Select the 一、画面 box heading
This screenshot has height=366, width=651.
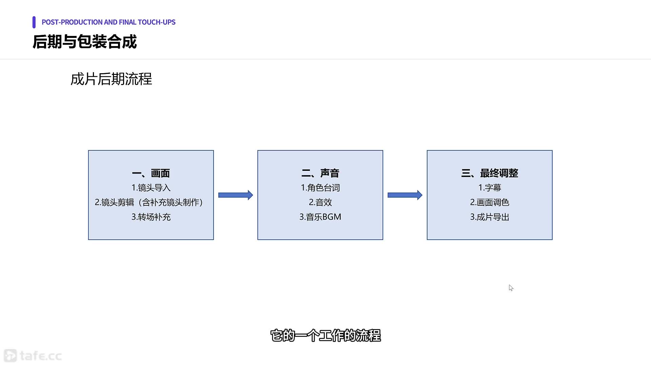pos(151,173)
